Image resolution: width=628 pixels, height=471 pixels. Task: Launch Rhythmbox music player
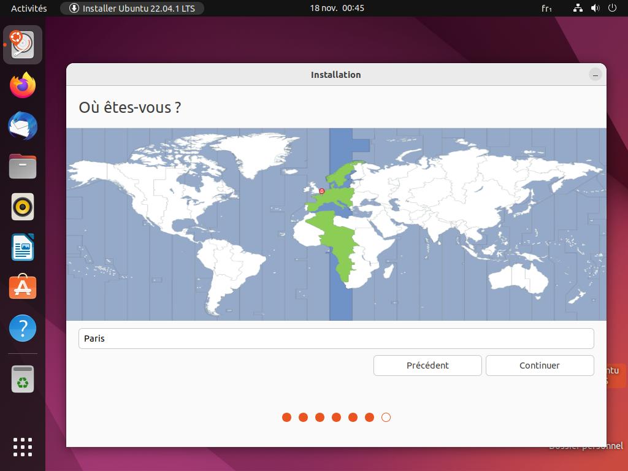pyautogui.click(x=23, y=207)
